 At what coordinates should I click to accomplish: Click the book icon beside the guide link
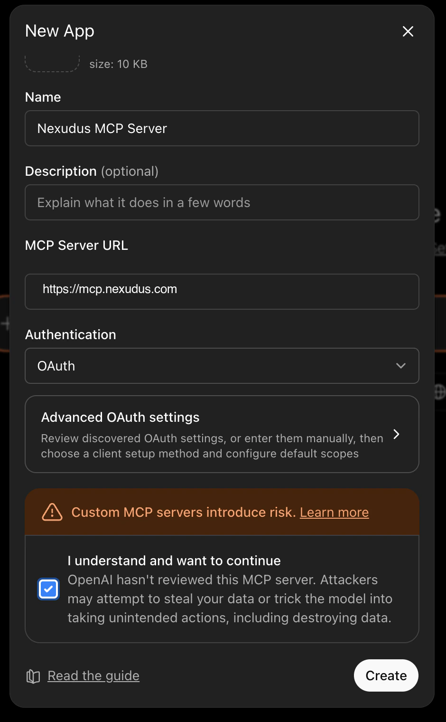point(33,676)
